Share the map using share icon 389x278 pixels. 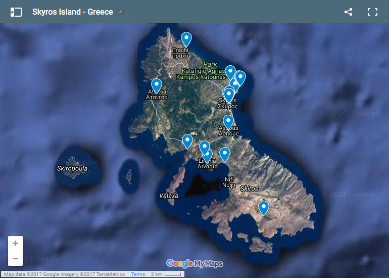pos(348,12)
